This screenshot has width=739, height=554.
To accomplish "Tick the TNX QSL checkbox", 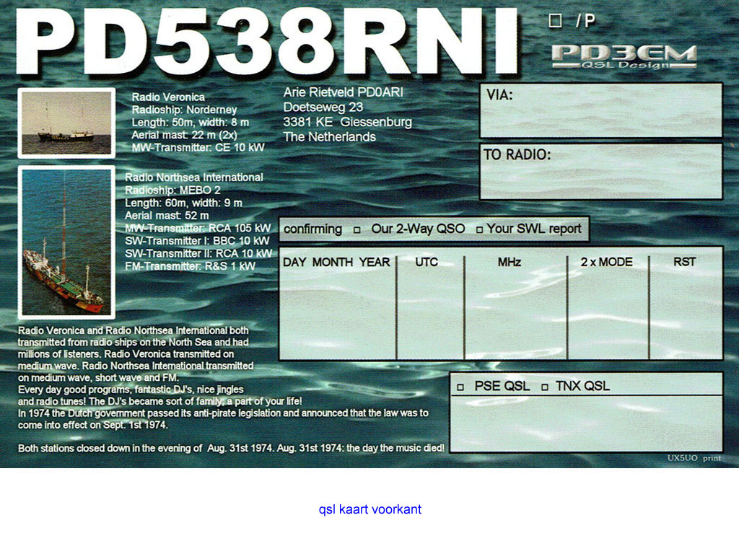I will [x=545, y=387].
